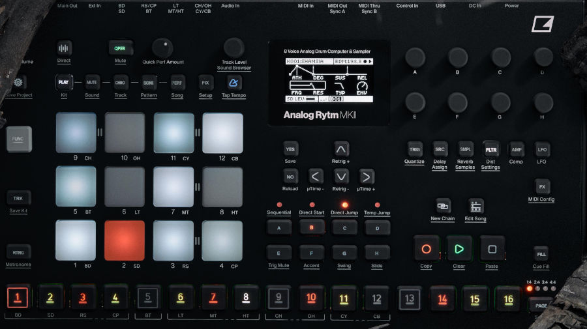
Task: Click the FILL Cue Fill button
Action: [x=541, y=254]
